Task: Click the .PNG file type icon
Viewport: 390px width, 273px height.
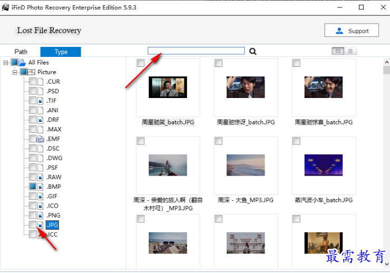Action: point(40,216)
